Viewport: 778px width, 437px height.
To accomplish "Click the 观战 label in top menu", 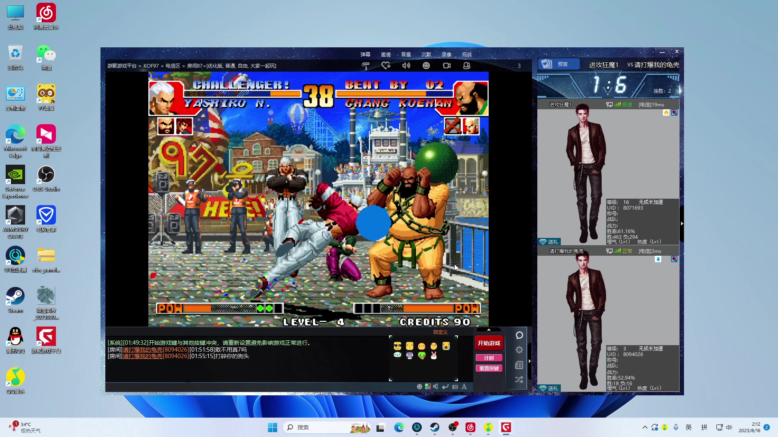I will (467, 55).
